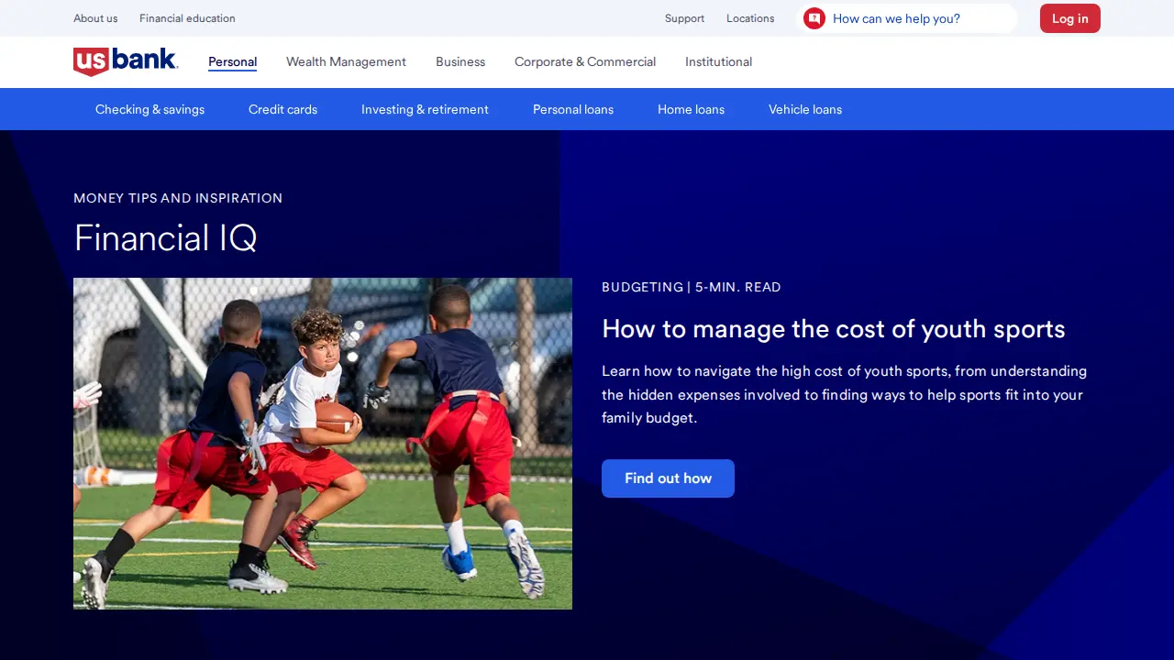1174x660 pixels.
Task: Open the Vehicle loans menu
Action: tap(805, 109)
